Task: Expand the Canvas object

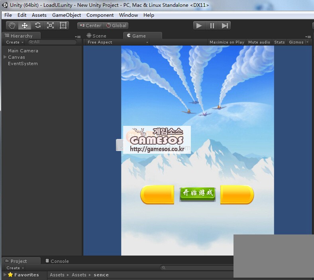Action: click(x=5, y=57)
